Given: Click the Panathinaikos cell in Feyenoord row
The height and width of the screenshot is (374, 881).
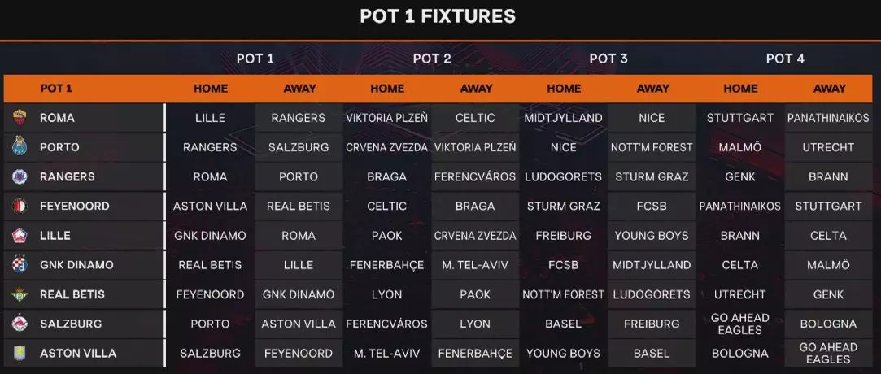Looking at the screenshot, I should [x=740, y=206].
